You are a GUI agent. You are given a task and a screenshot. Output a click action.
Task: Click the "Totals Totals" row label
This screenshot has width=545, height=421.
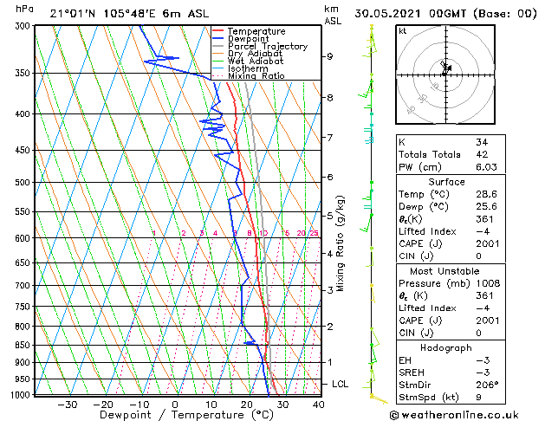coord(430,154)
